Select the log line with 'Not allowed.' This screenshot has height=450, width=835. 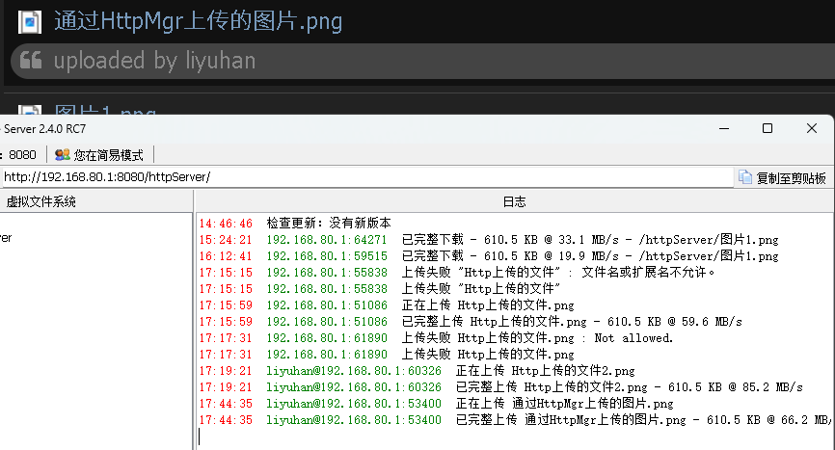436,338
